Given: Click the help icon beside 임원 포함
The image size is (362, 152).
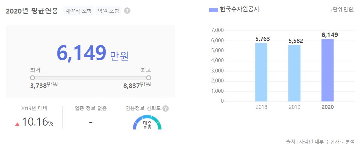Looking at the screenshot, I should pos(127,11).
